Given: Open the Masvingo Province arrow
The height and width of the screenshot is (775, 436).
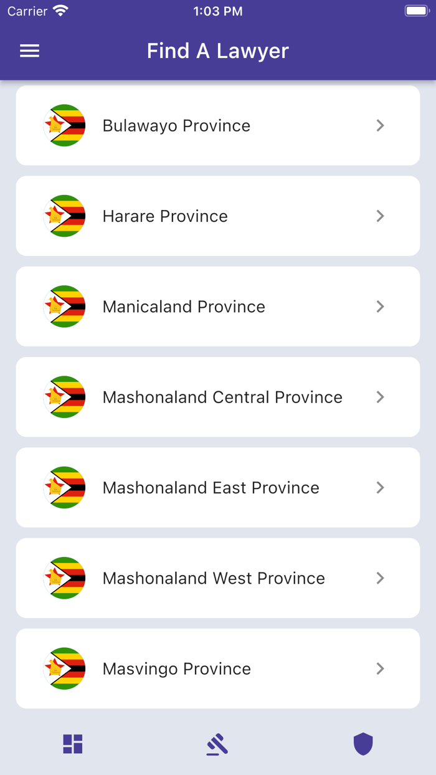Looking at the screenshot, I should click(x=380, y=668).
